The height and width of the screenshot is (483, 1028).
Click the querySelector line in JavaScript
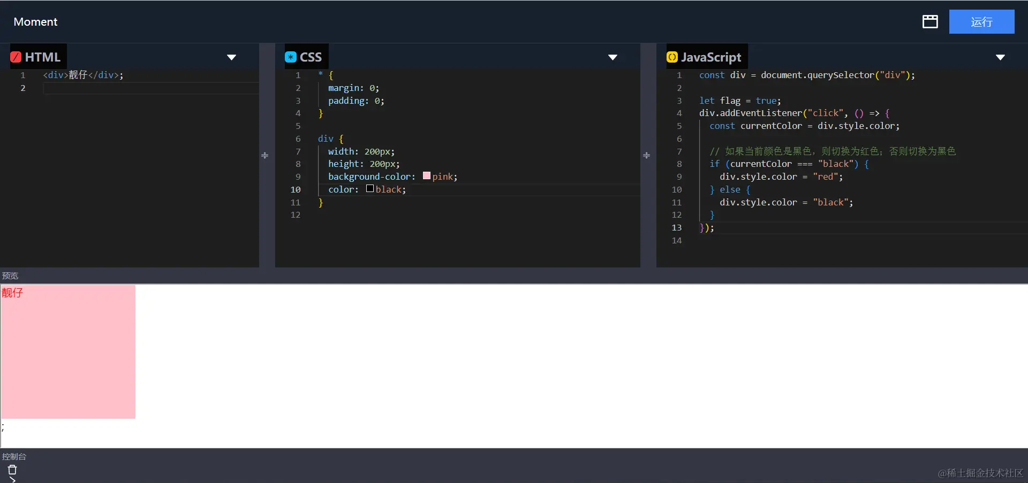point(807,75)
